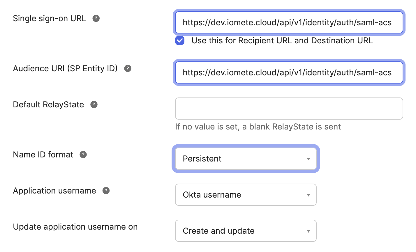Click the 'Single sign-on URL' label
This screenshot has width=416, height=252.
tap(50, 18)
